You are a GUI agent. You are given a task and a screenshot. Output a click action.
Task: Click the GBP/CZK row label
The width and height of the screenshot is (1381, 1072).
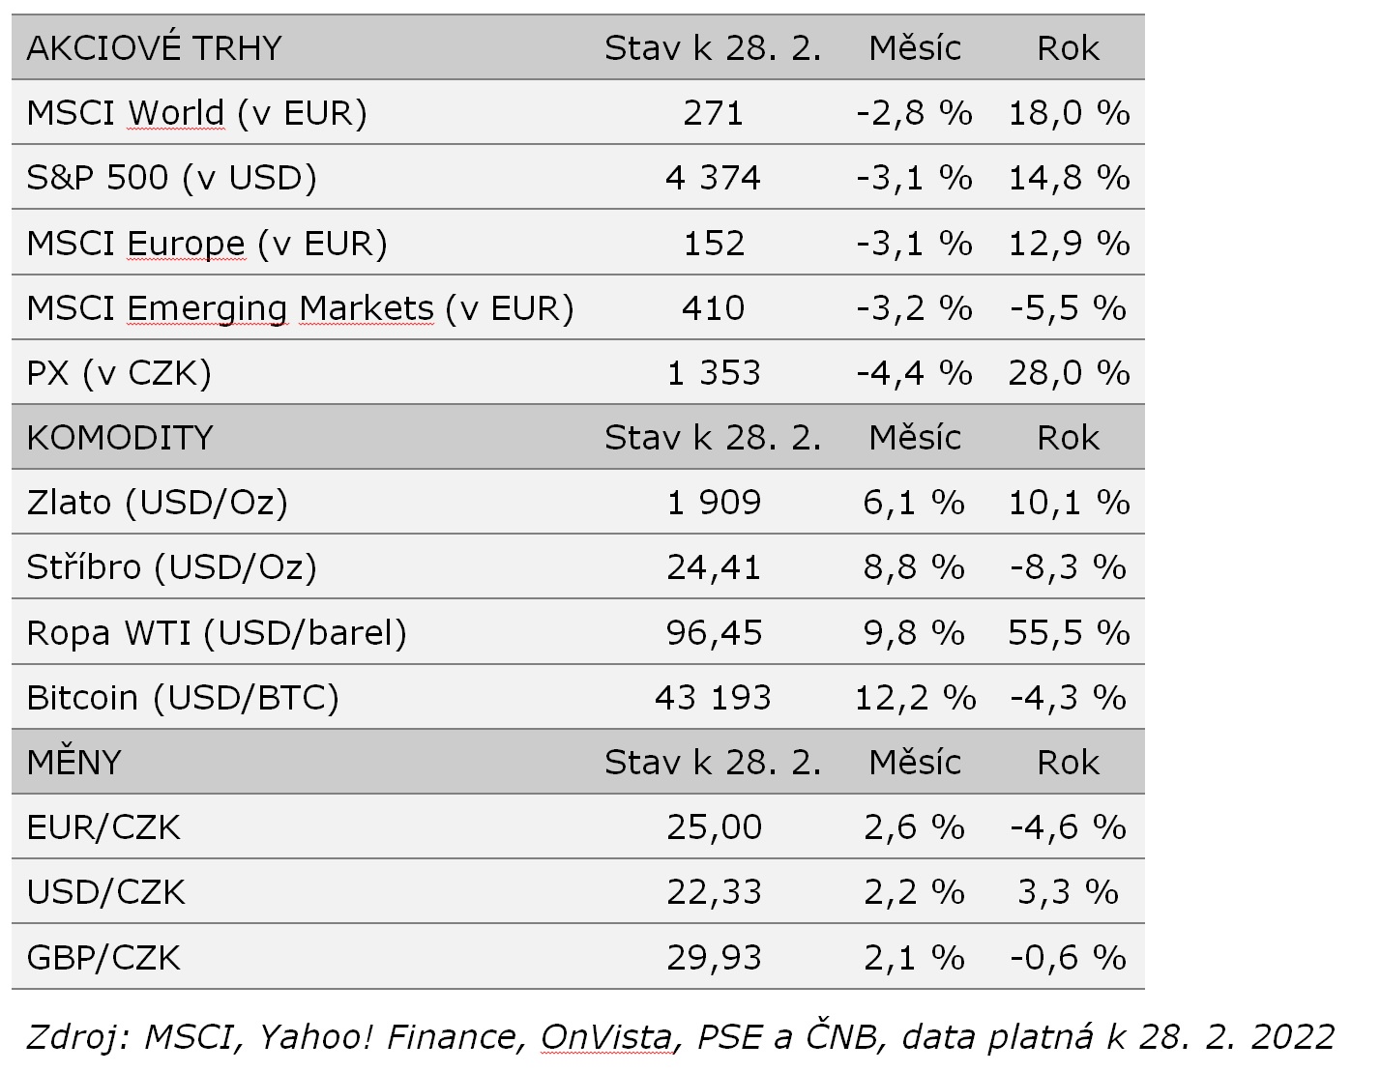click(103, 958)
